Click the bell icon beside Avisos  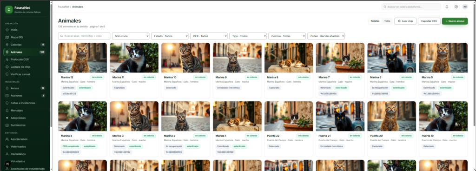pos(7,88)
